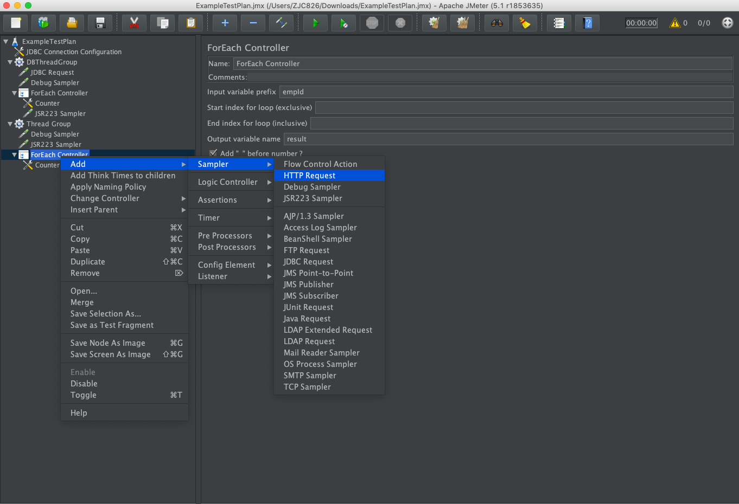Select Duplicate in context menu
Screen dimensions: 739x504
(124, 262)
